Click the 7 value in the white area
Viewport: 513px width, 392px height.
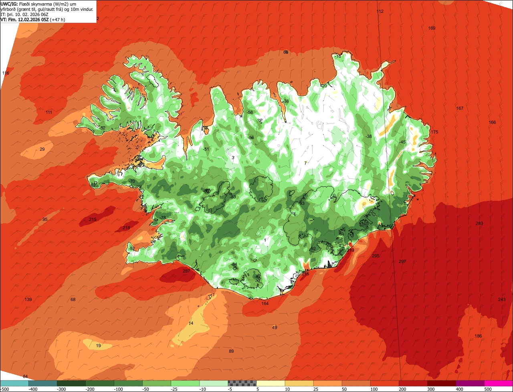coord(305,163)
